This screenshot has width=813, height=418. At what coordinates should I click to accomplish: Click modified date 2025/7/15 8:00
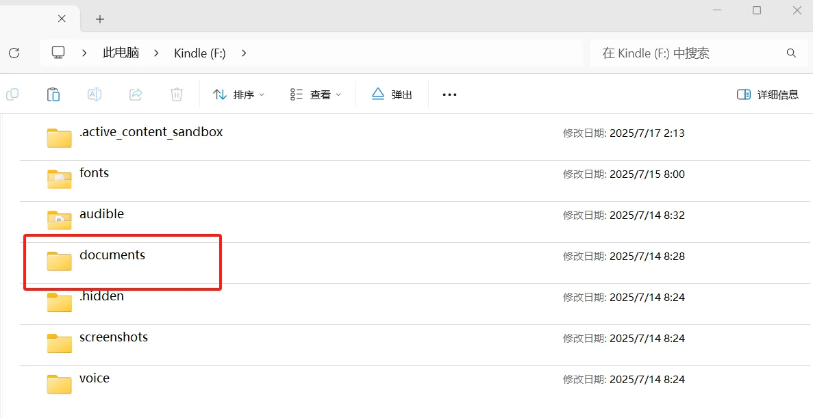647,174
